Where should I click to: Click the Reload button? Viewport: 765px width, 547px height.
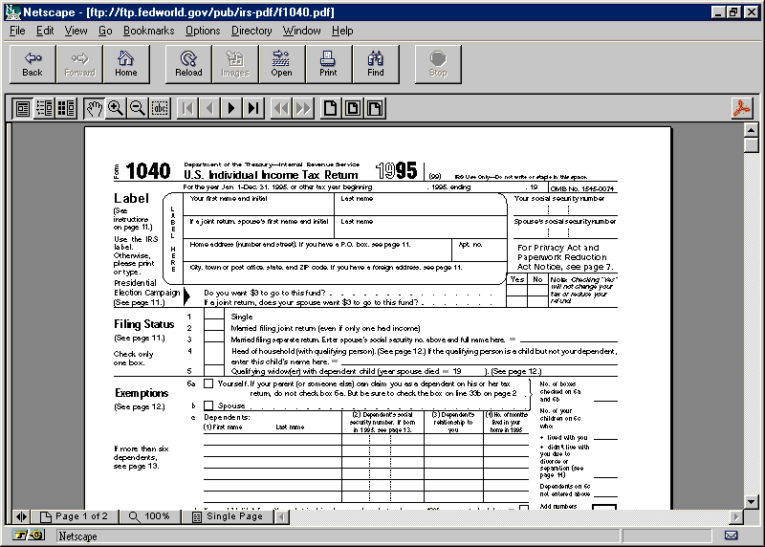tap(188, 63)
